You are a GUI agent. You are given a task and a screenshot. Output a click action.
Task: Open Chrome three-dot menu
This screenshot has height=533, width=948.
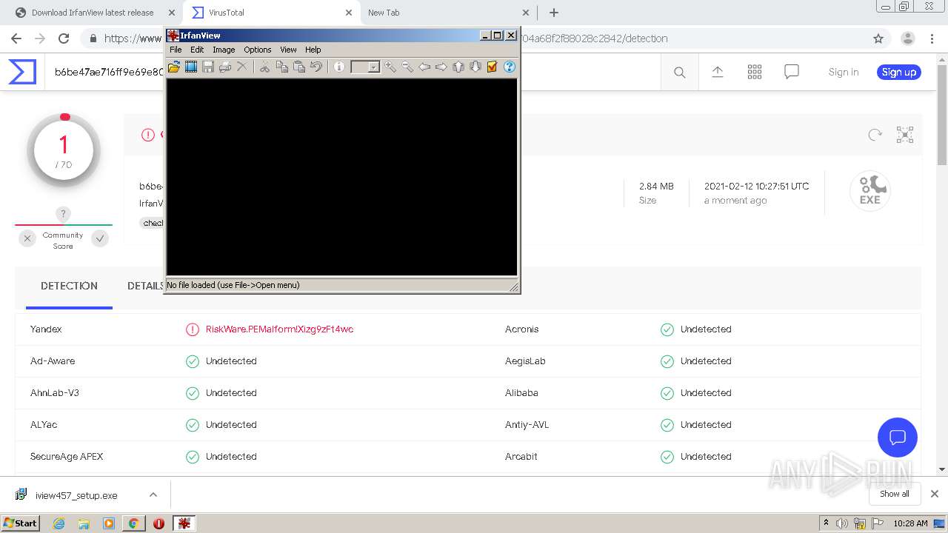[932, 38]
